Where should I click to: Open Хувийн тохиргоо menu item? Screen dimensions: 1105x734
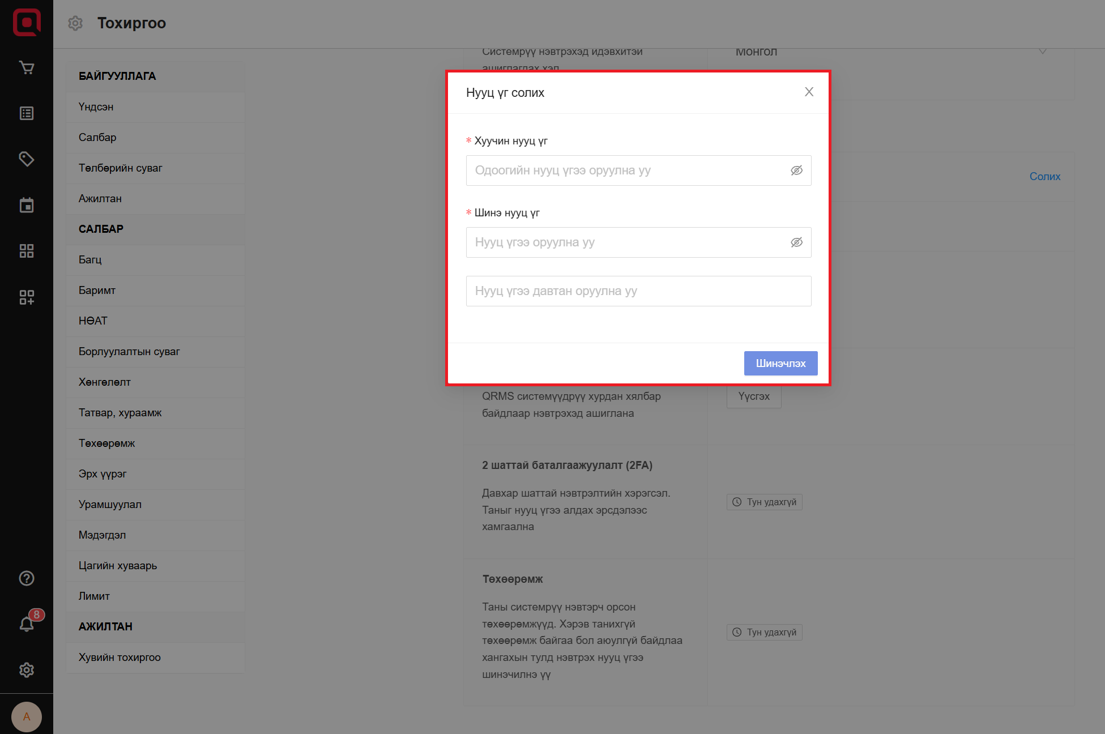click(120, 658)
